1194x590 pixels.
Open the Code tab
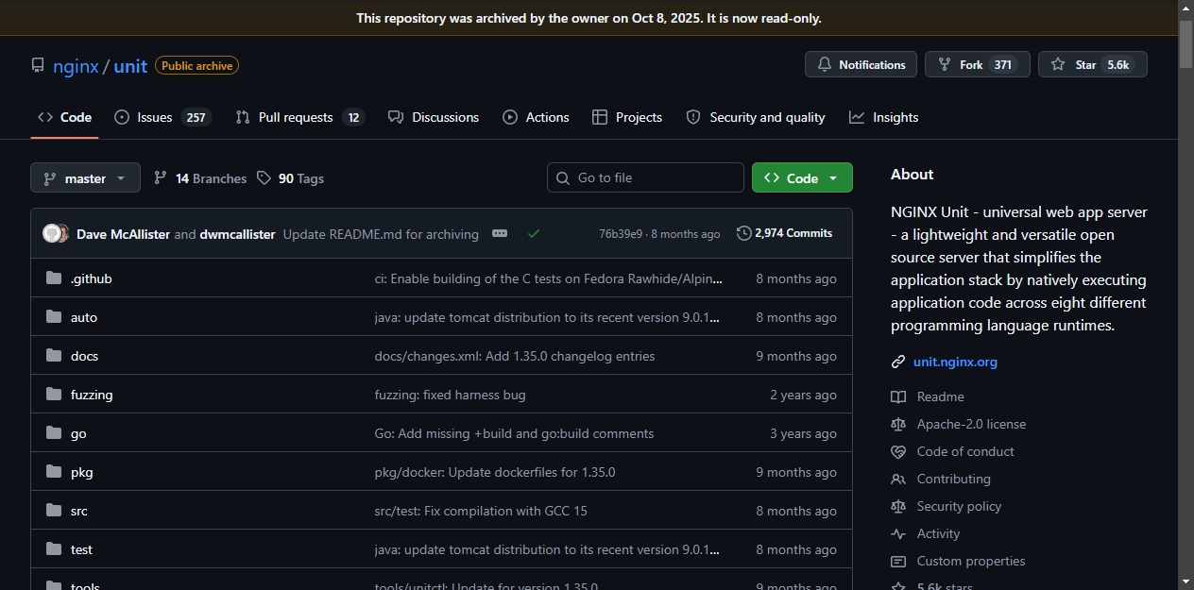click(x=64, y=117)
